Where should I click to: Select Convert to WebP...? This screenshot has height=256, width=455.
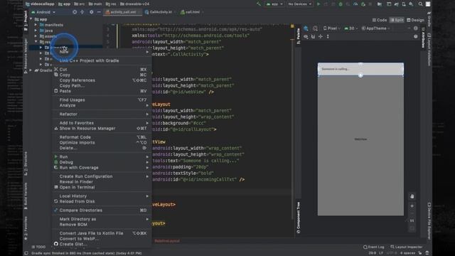[x=102, y=239]
